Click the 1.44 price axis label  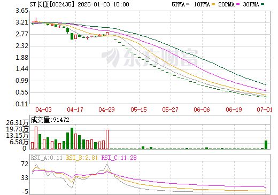[22, 69]
